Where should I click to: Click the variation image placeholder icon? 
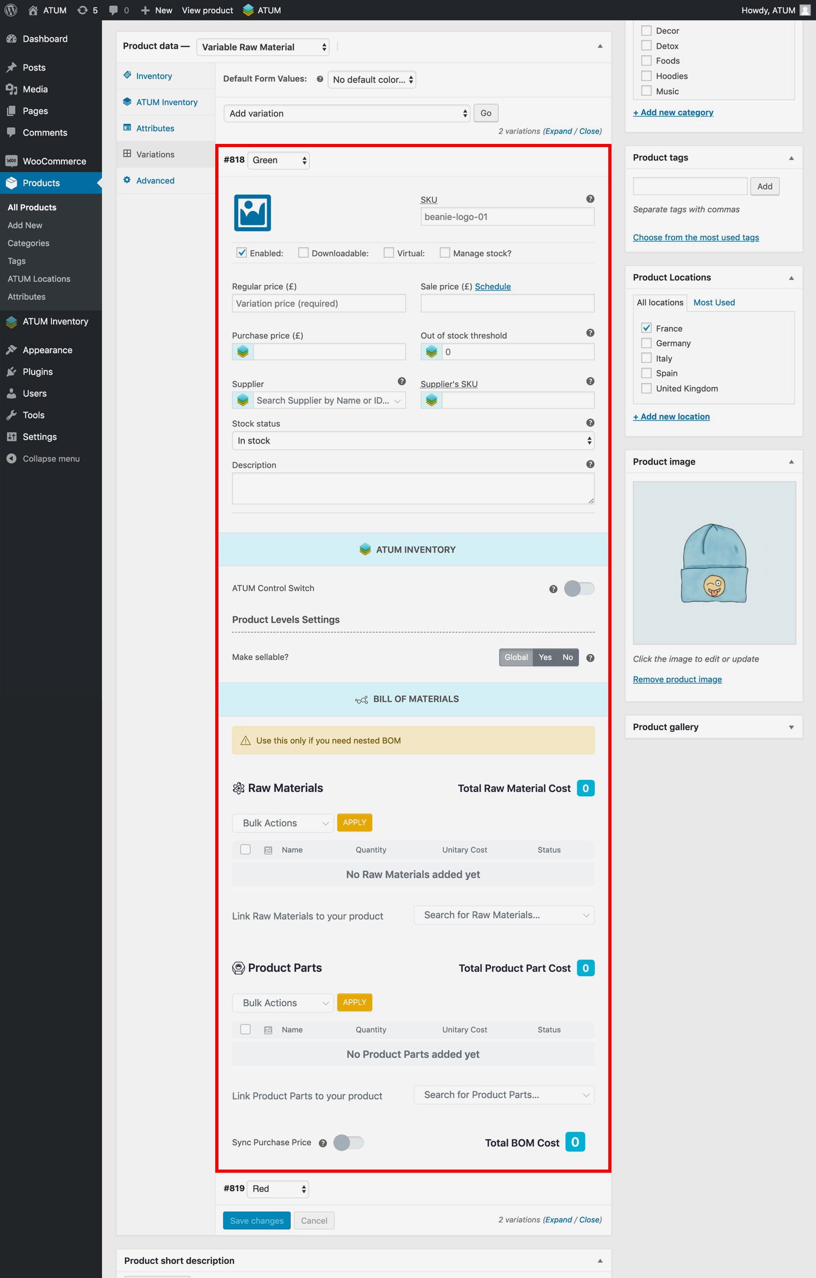pos(252,213)
